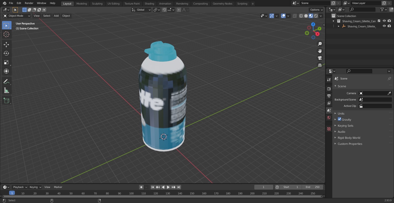Open the View Layer properties tab

coord(329,103)
